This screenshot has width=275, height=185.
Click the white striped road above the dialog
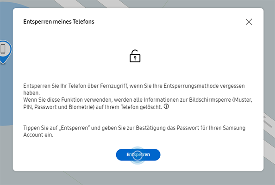pos(91,4)
